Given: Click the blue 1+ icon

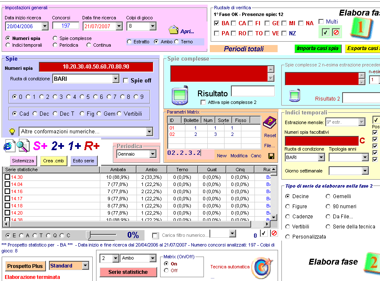Looking at the screenshot, I should click(75, 146).
